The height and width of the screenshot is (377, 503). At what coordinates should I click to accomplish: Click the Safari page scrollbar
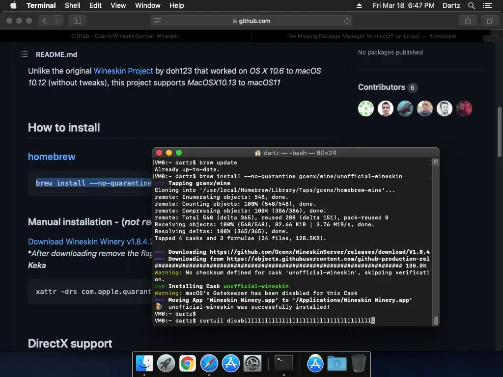tap(500, 132)
